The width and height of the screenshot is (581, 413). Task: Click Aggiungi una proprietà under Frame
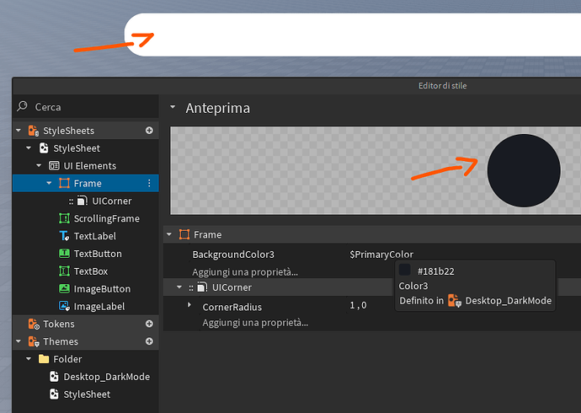point(245,272)
